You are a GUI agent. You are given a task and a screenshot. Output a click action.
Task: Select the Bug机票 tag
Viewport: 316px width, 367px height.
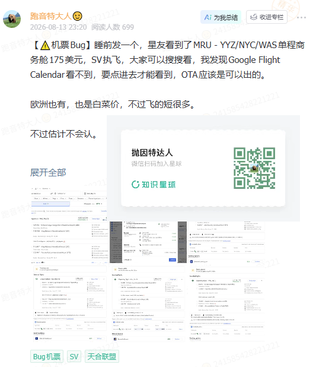coord(47,356)
